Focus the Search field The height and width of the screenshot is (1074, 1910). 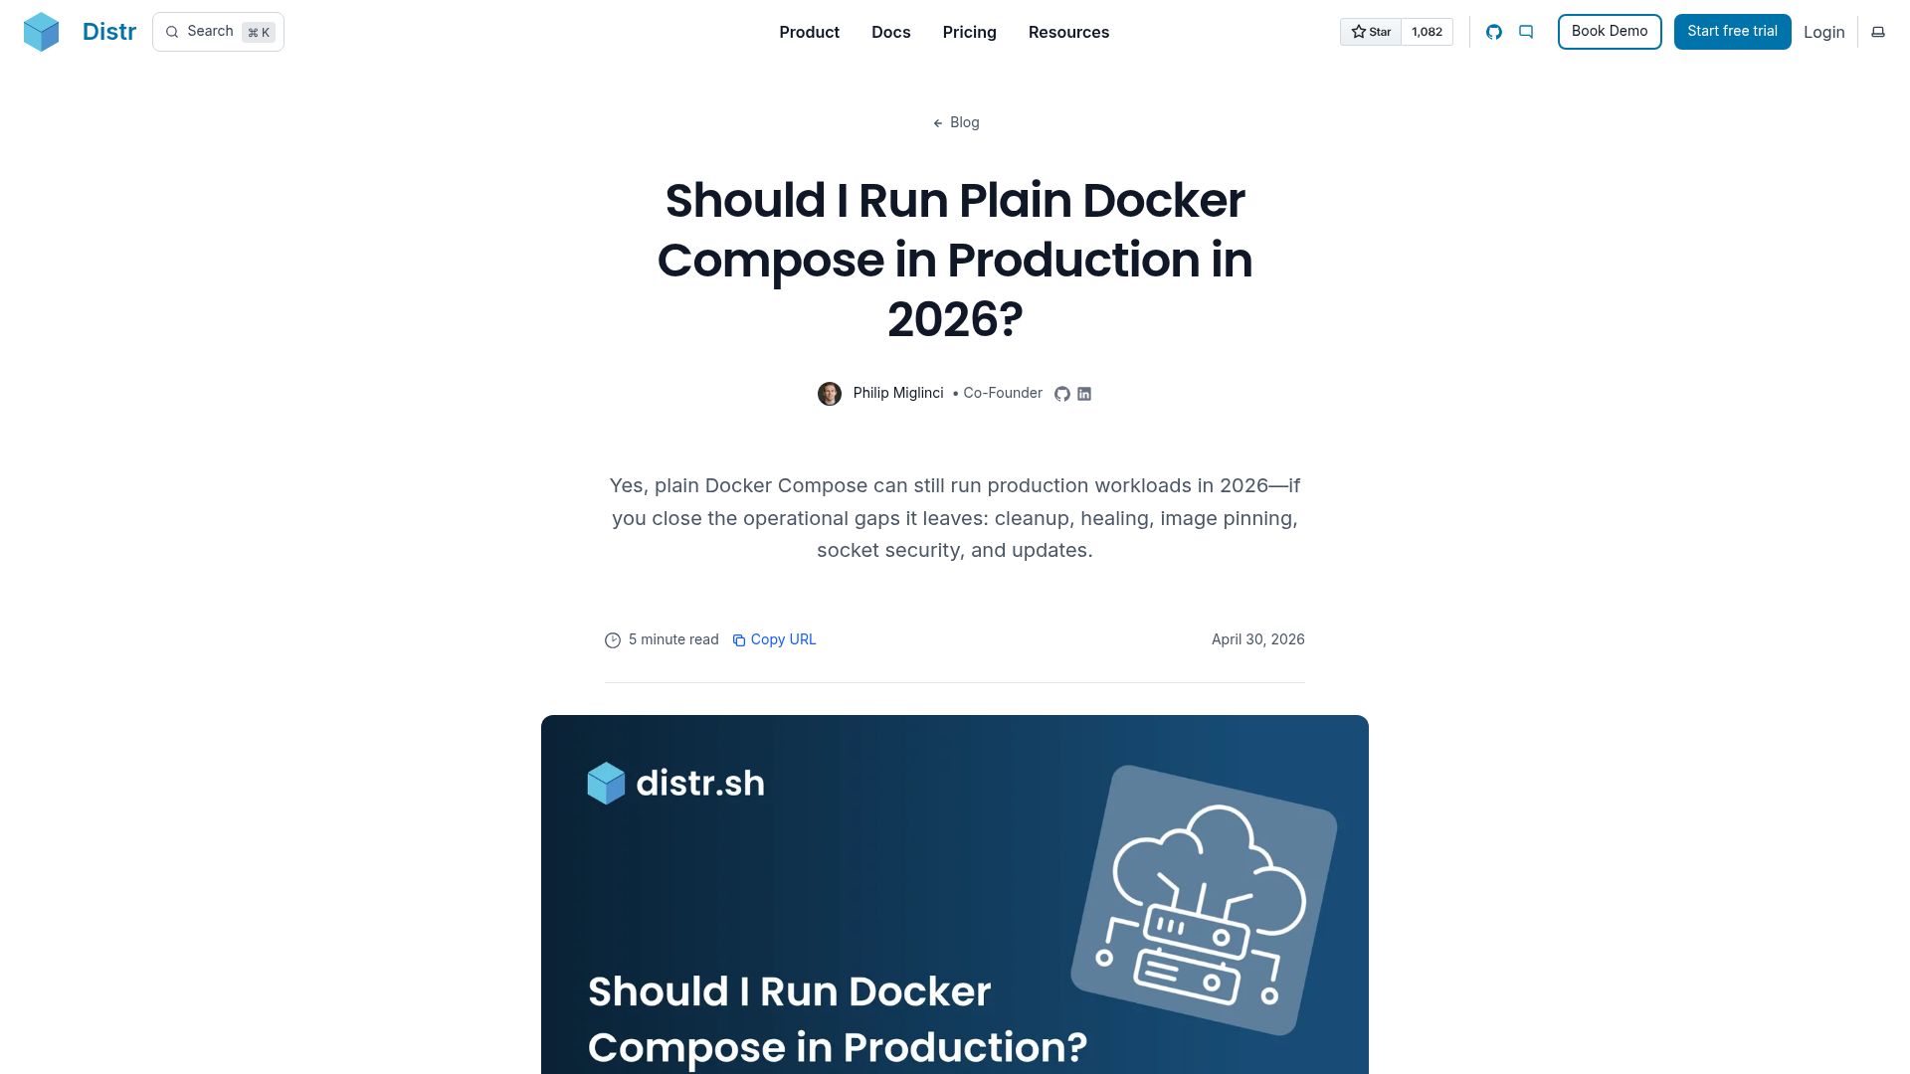tap(218, 32)
